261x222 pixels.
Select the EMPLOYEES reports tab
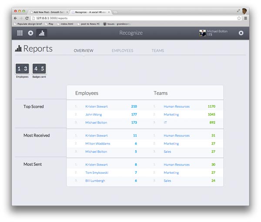pos(122,50)
